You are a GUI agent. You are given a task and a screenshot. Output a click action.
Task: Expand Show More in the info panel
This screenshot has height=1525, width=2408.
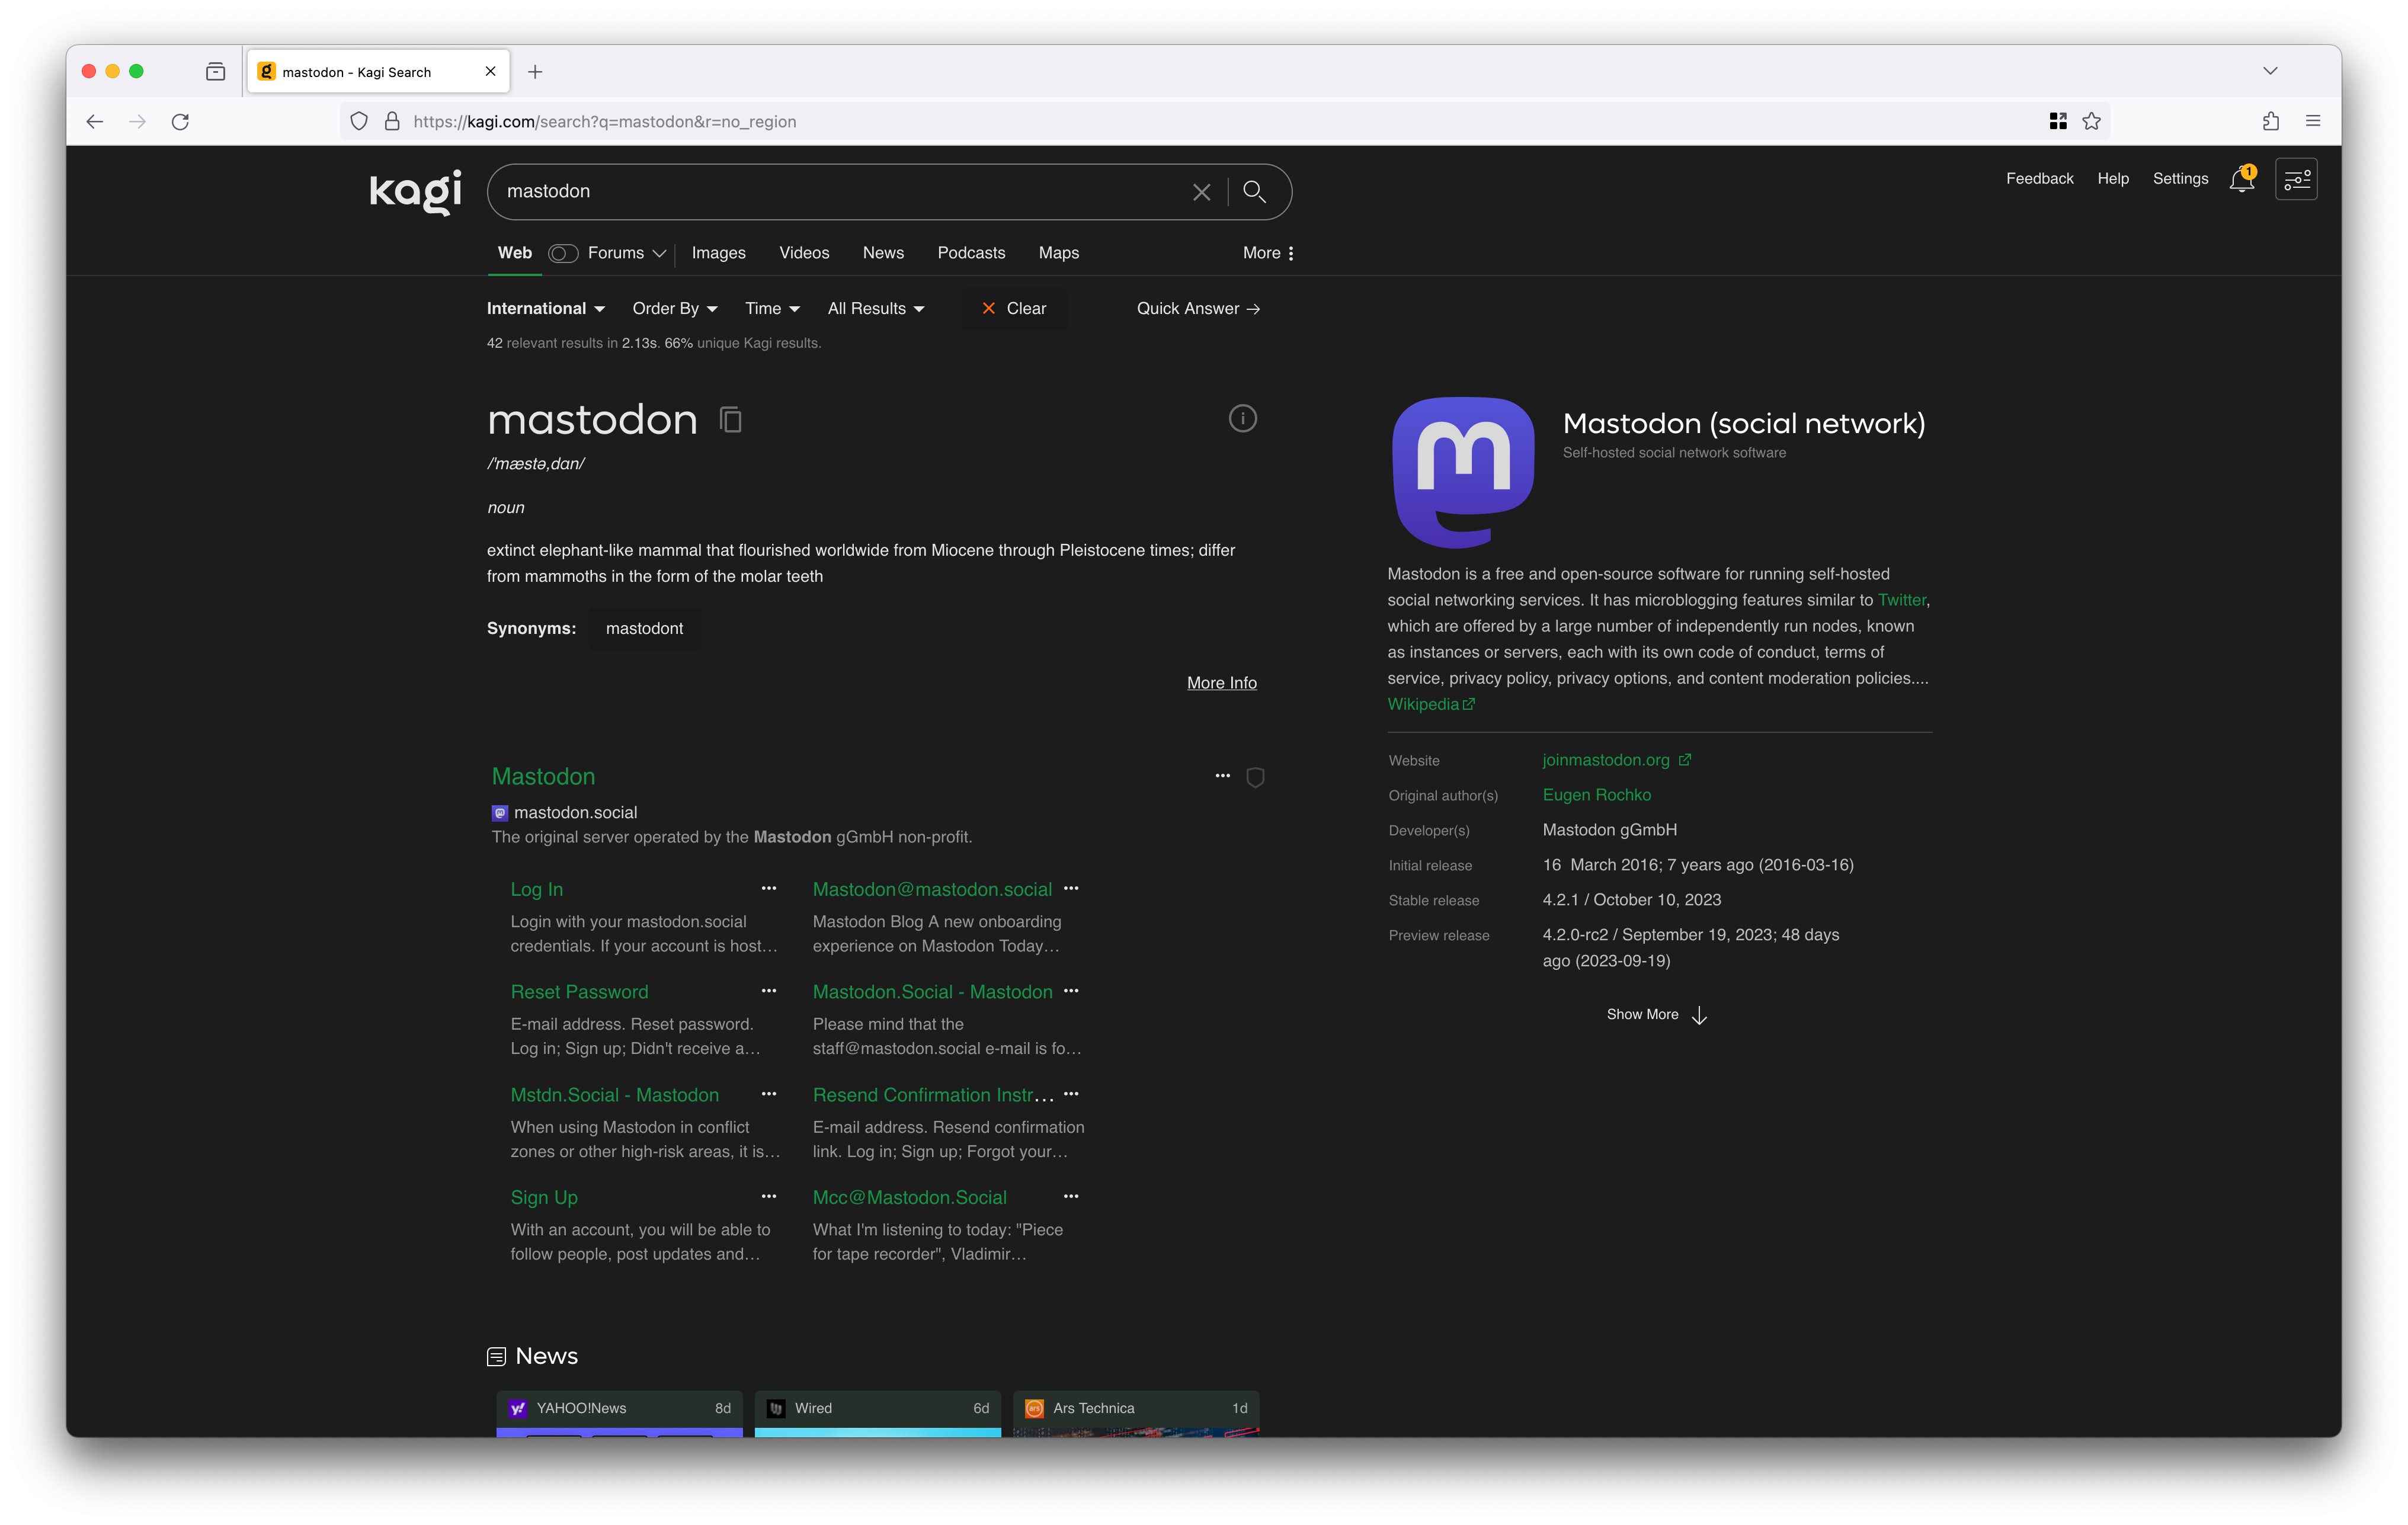pyautogui.click(x=1657, y=1014)
